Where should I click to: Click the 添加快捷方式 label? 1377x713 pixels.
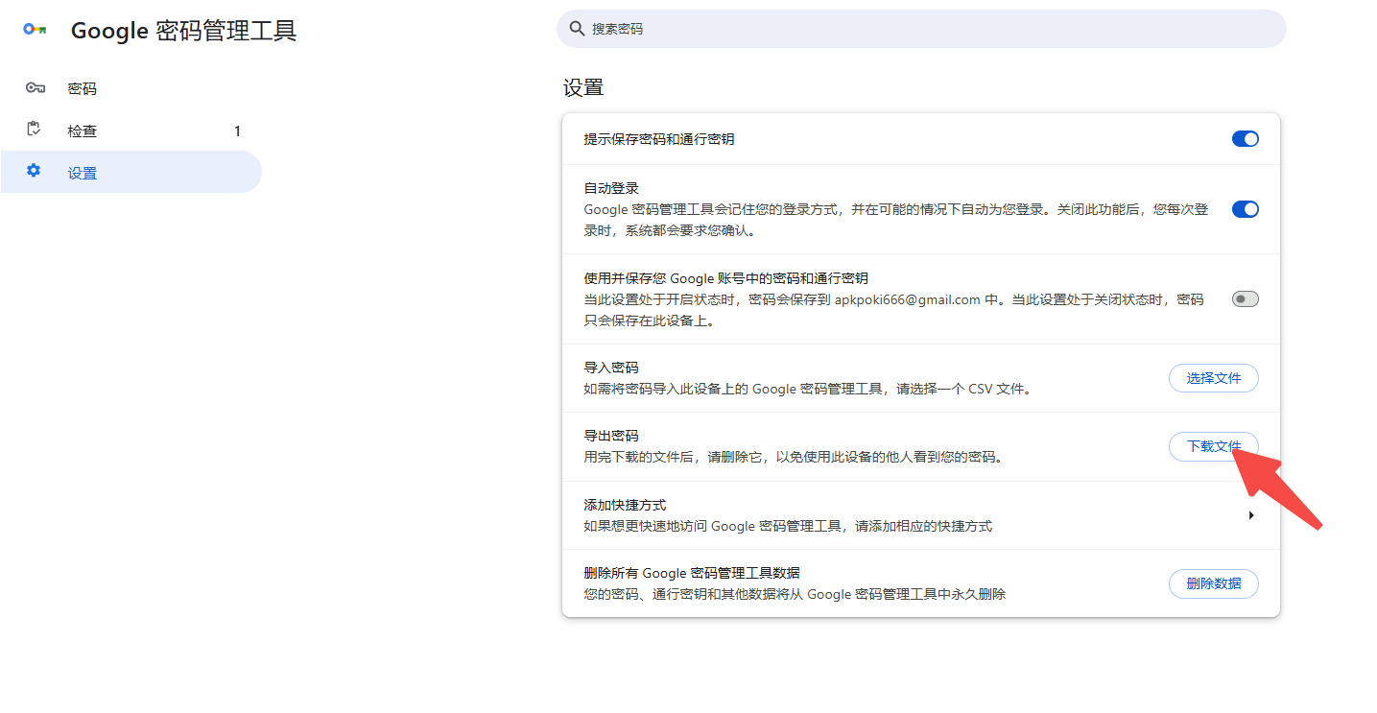point(625,505)
